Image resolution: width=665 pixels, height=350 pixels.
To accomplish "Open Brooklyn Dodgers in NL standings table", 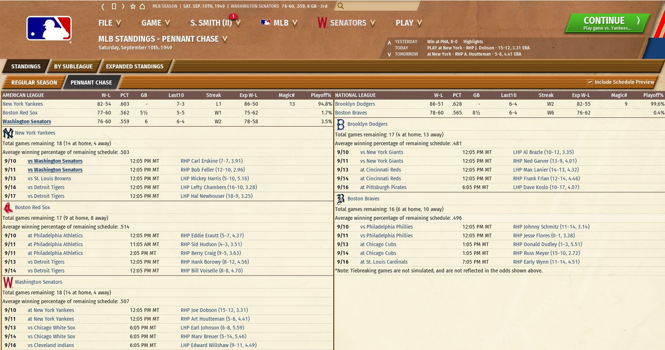I will point(355,104).
